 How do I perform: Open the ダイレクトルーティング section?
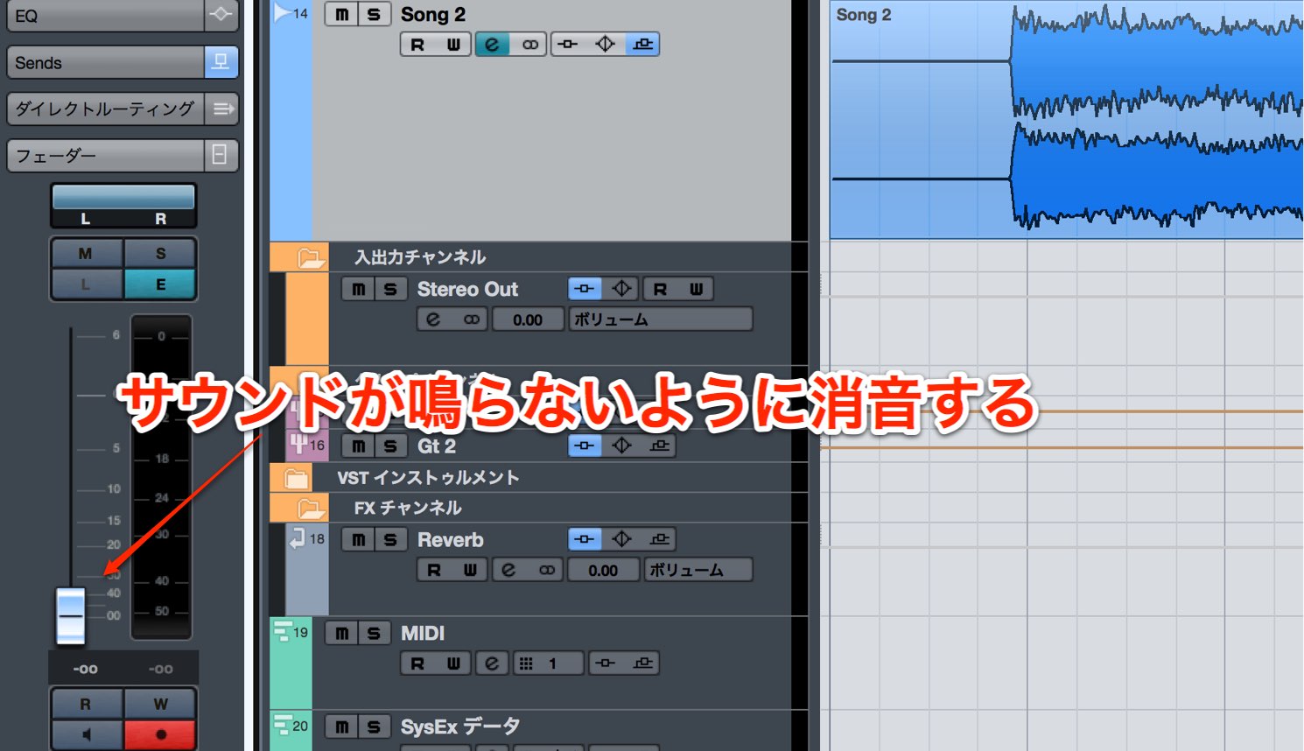(x=106, y=109)
